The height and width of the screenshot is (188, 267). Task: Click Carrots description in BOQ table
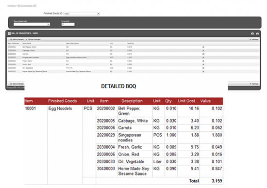[125, 127]
